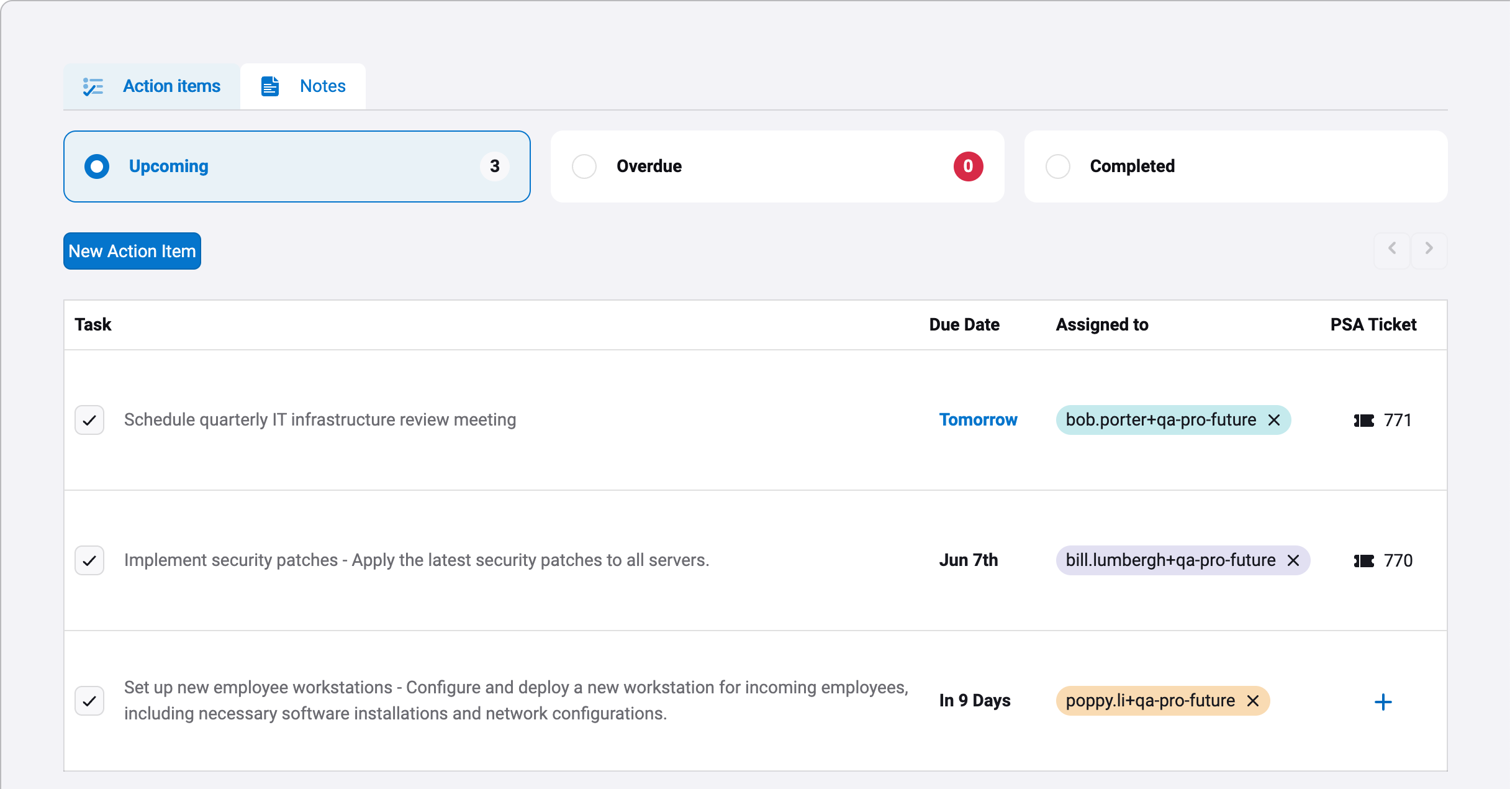Click the Task column header
1510x789 pixels.
tap(93, 325)
